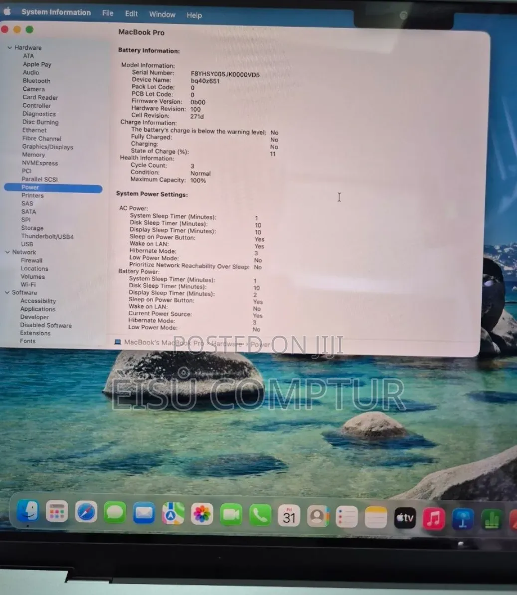Open the Apple menu
This screenshot has width=517, height=595.
tap(7, 11)
